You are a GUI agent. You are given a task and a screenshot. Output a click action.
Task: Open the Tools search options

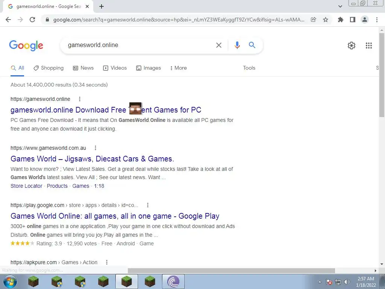[249, 68]
